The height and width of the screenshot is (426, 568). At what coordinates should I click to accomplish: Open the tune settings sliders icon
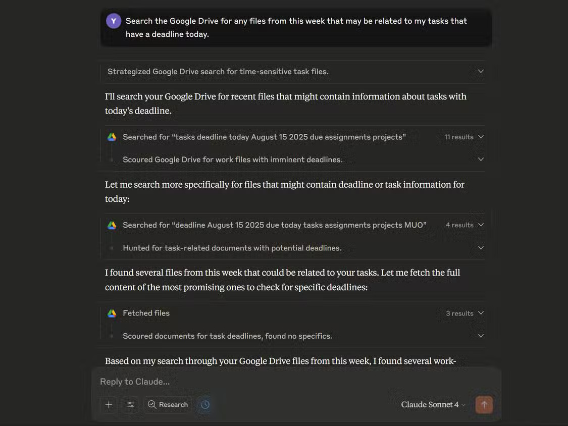pos(130,404)
